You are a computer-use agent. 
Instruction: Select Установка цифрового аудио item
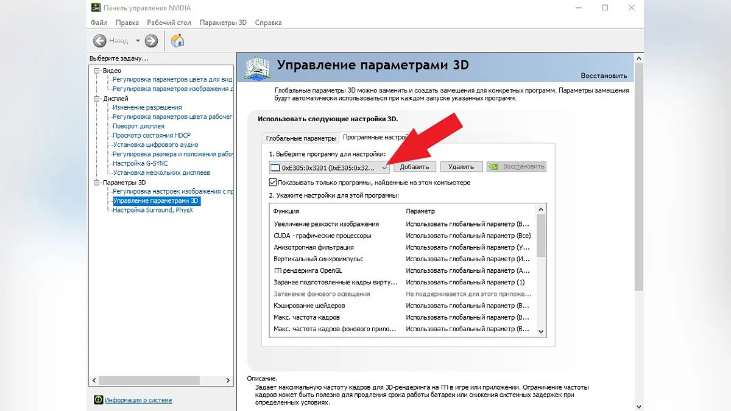155,145
